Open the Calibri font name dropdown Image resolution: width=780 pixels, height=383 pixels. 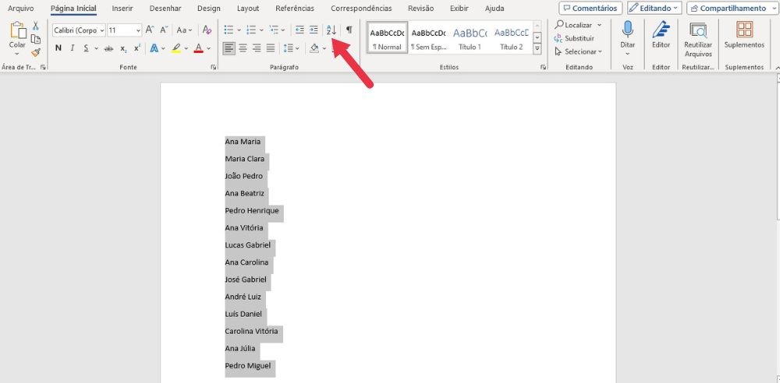click(x=101, y=30)
